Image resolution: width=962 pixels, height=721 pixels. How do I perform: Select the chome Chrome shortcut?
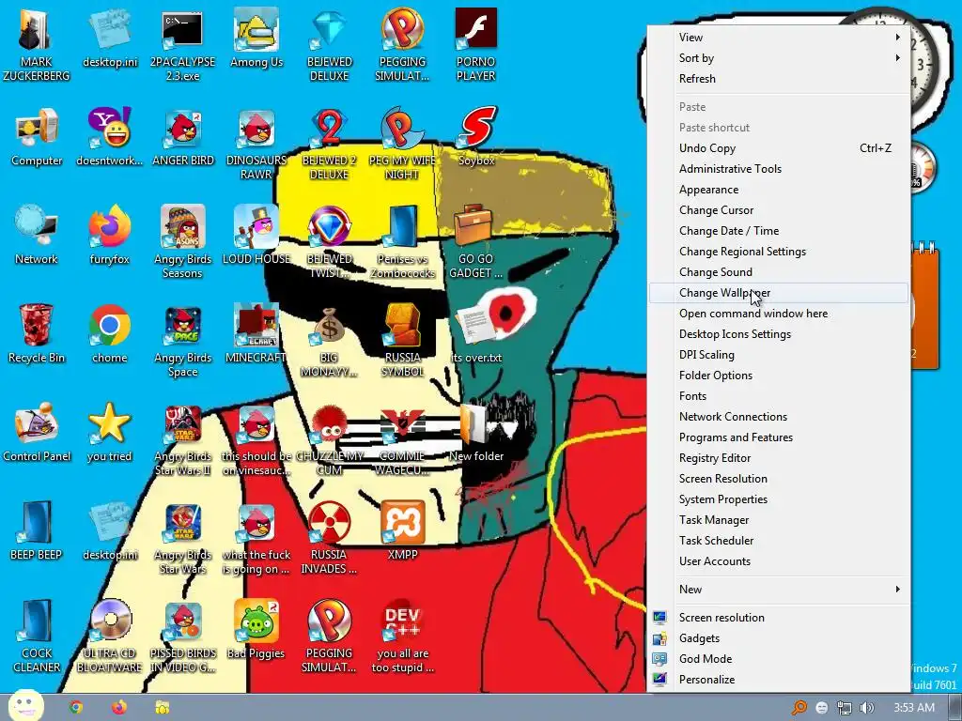click(109, 333)
